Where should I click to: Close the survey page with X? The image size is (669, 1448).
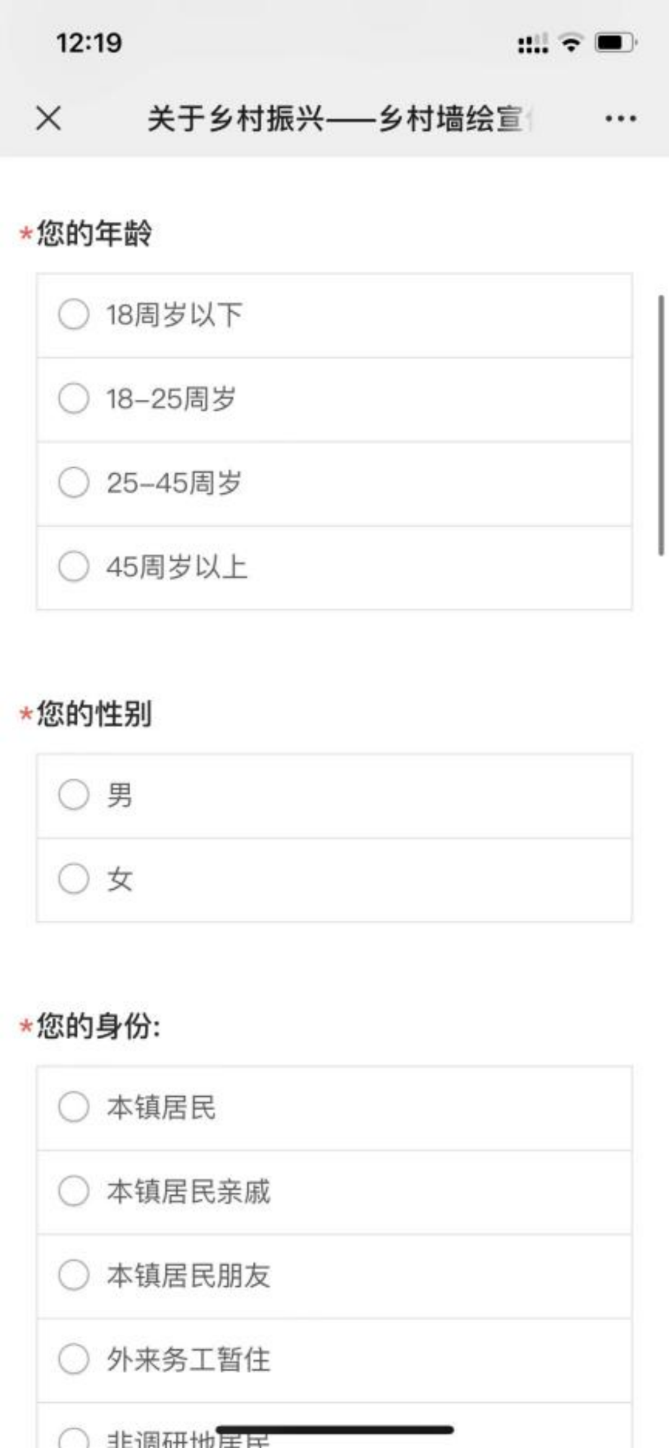48,118
